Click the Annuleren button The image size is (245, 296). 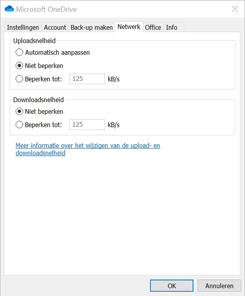[219, 286]
